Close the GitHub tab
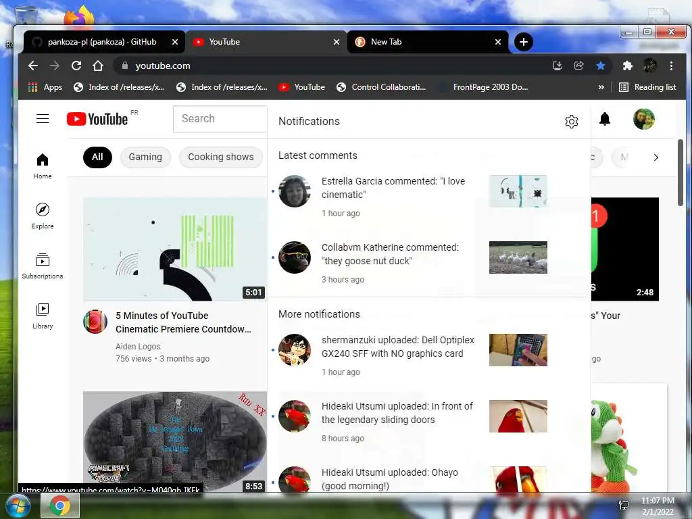 [x=175, y=42]
